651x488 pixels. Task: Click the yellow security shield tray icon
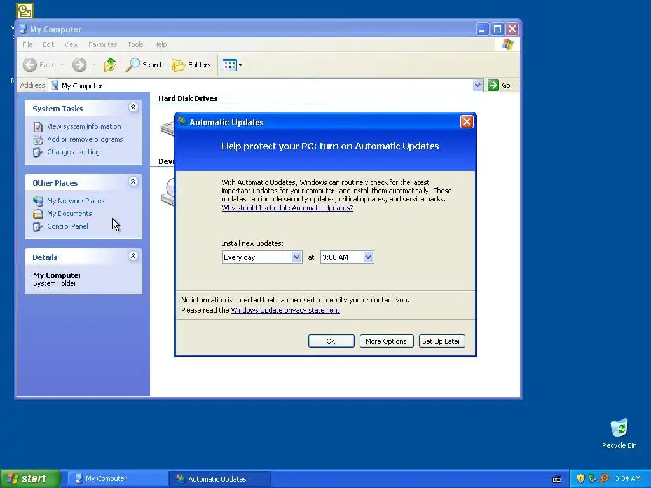[x=580, y=479]
